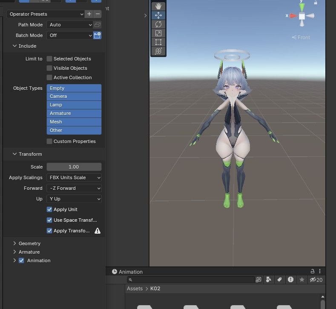Viewport: 336px width, 309px height.
Task: Collapse the Transform section
Action: (x=14, y=154)
